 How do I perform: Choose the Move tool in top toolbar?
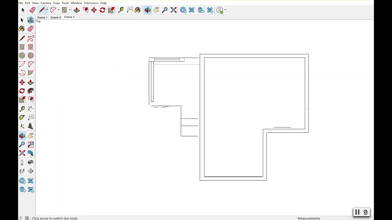pyautogui.click(x=94, y=10)
